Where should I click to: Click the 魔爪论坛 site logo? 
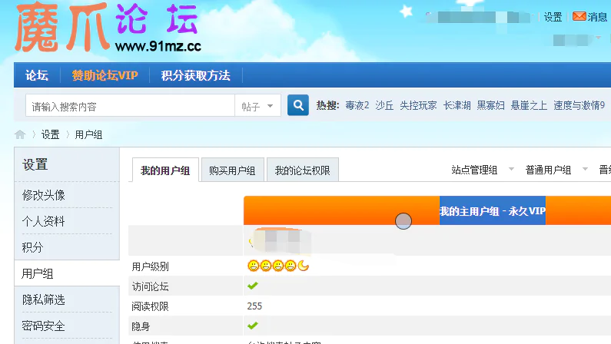(x=108, y=27)
